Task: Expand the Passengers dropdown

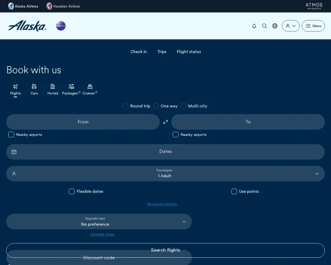Action: [x=165, y=173]
